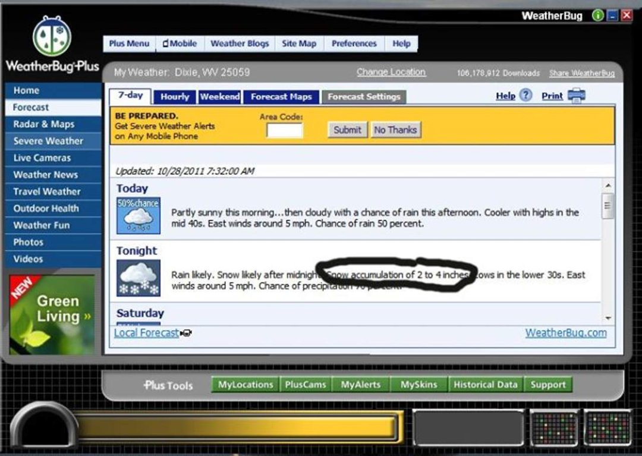Open MyAlerts in Plus Tools
The image size is (642, 456).
tap(361, 385)
